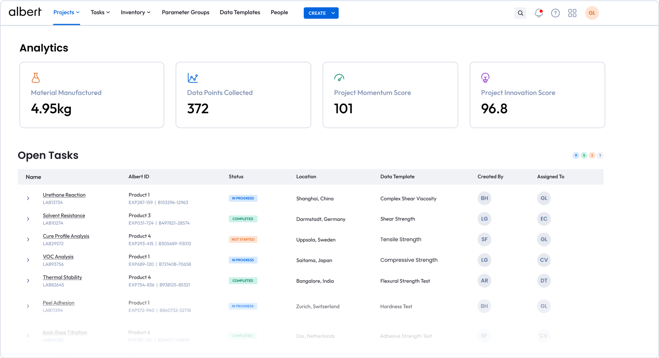This screenshot has width=659, height=358.
Task: Open the notifications bell
Action: [538, 13]
